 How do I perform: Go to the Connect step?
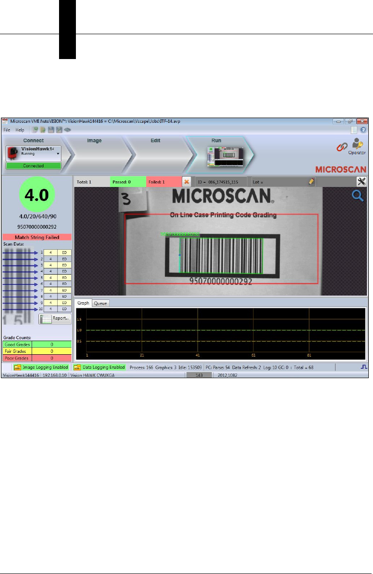33,141
